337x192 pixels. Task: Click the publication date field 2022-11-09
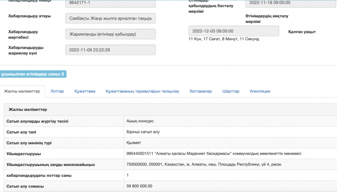[110, 50]
